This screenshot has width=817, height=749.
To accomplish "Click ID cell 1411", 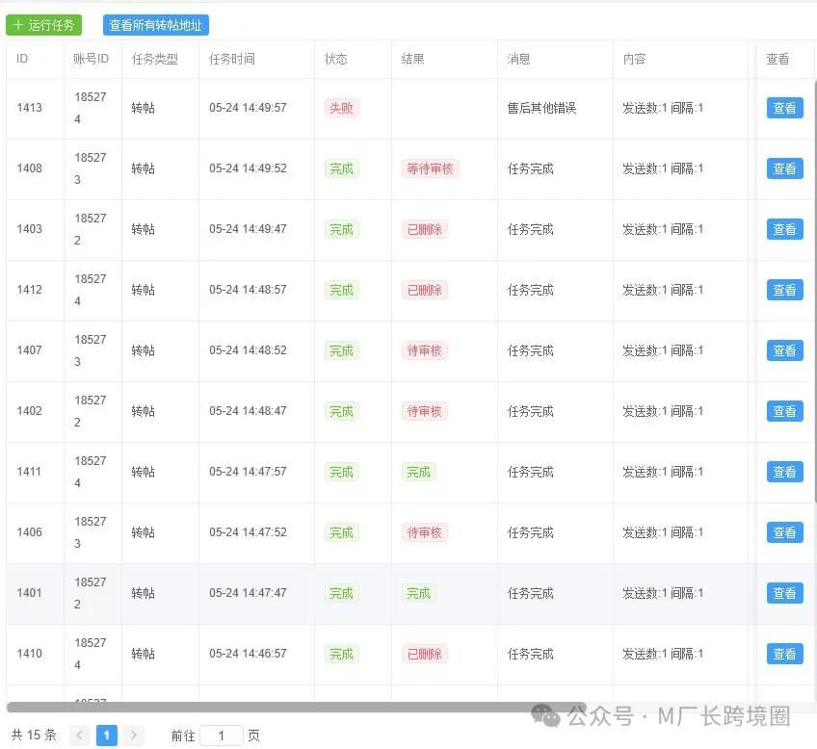I will point(29,472).
